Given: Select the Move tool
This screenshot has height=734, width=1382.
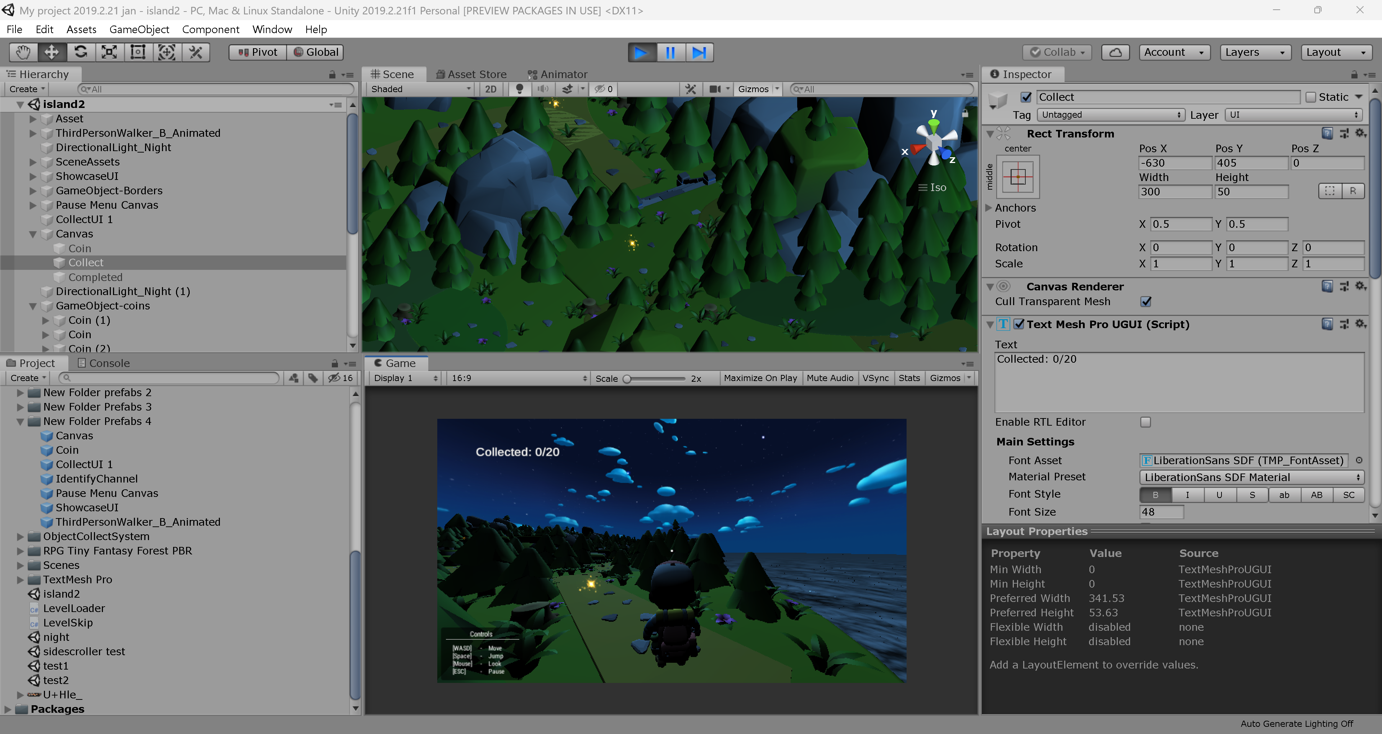Looking at the screenshot, I should [x=51, y=52].
